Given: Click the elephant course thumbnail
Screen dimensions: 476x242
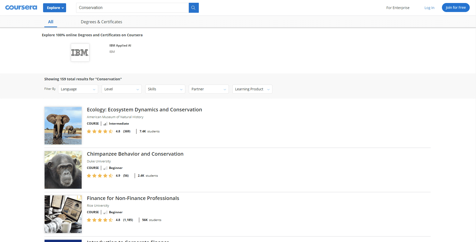Looking at the screenshot, I should point(63,126).
